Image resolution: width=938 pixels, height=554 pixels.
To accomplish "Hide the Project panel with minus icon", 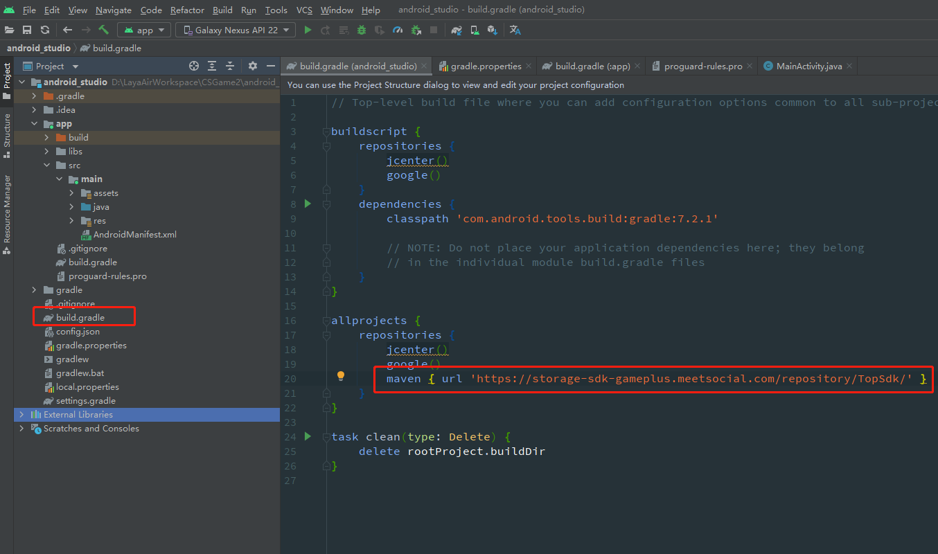I will (x=271, y=66).
